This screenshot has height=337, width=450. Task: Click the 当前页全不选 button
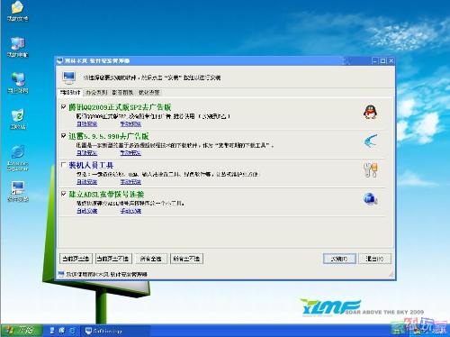[113, 259]
